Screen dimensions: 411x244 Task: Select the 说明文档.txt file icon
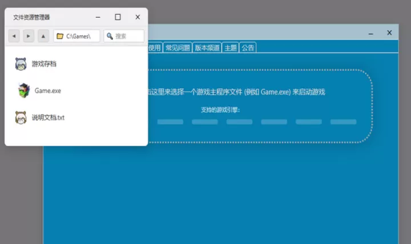click(21, 117)
